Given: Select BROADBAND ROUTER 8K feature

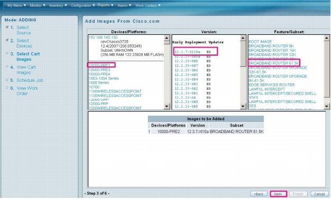Looking at the screenshot, I should (x=271, y=46).
